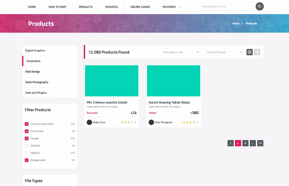Uncheck Flat Vector filter
The image size is (289, 186).
[x=27, y=131]
